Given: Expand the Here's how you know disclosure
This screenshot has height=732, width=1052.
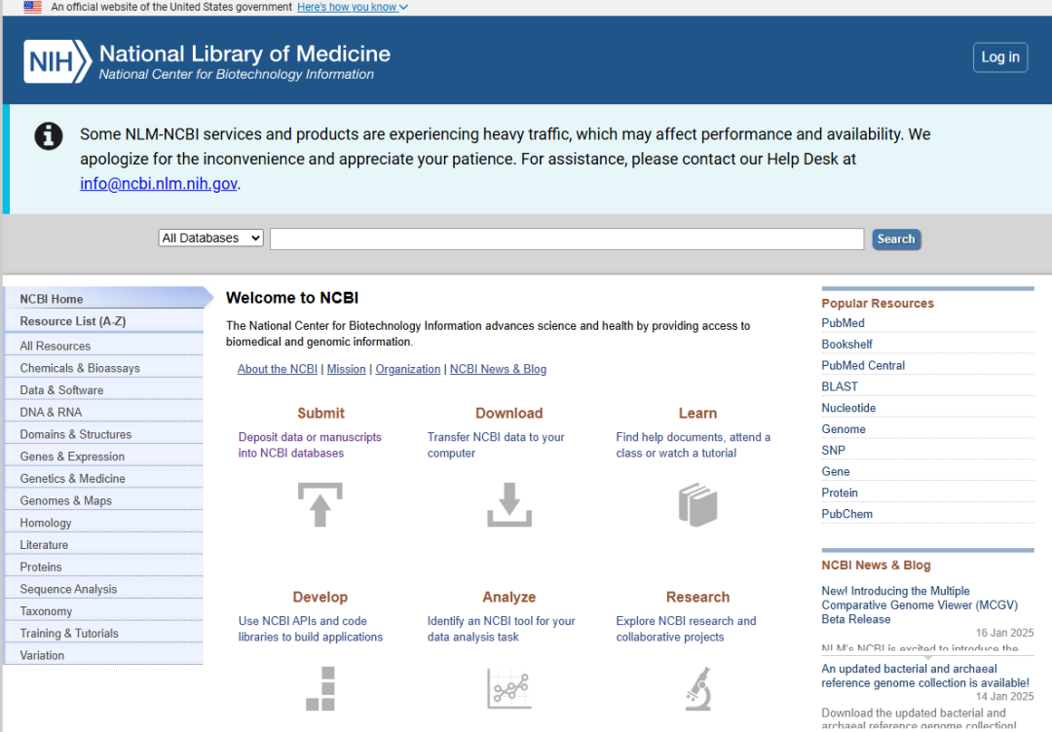Looking at the screenshot, I should 353,7.
